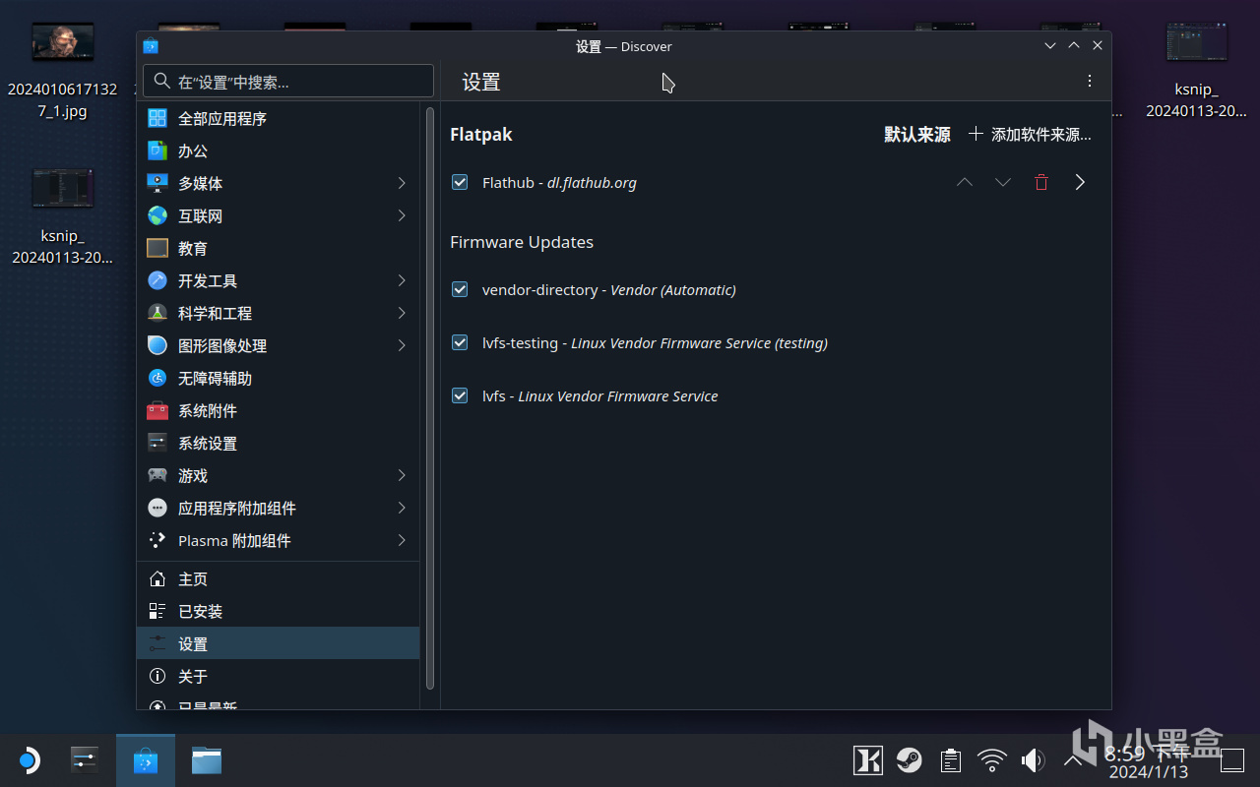The width and height of the screenshot is (1260, 787).
Task: Toggle the lvfs Linux Vendor Firmware Service checkbox
Action: (460, 395)
